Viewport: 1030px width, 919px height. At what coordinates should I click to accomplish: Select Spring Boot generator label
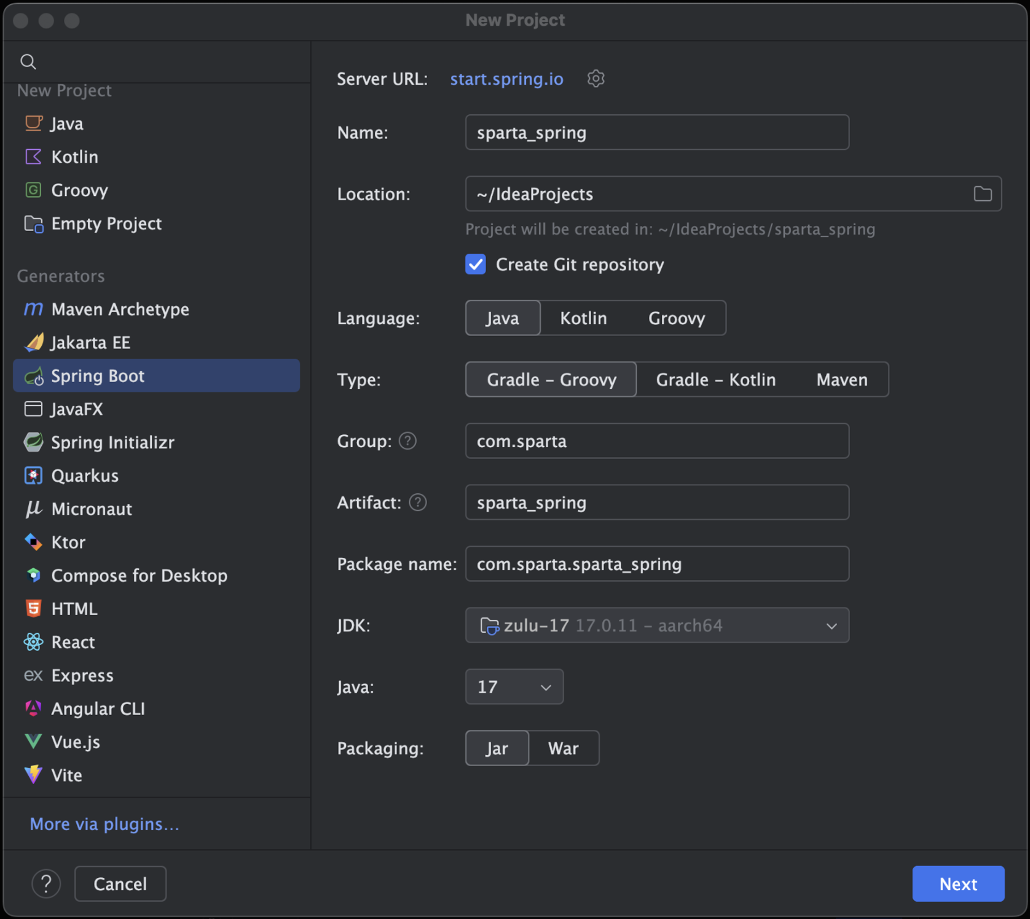[98, 376]
